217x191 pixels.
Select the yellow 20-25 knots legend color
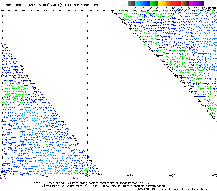[x=162, y=4]
